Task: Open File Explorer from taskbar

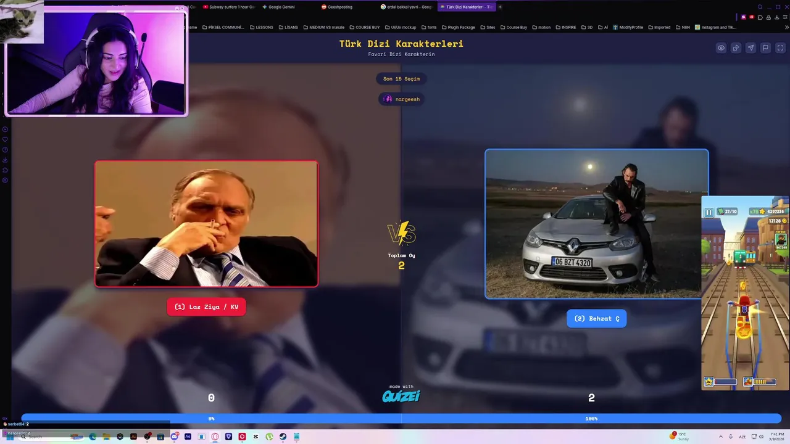Action: pyautogui.click(x=106, y=437)
